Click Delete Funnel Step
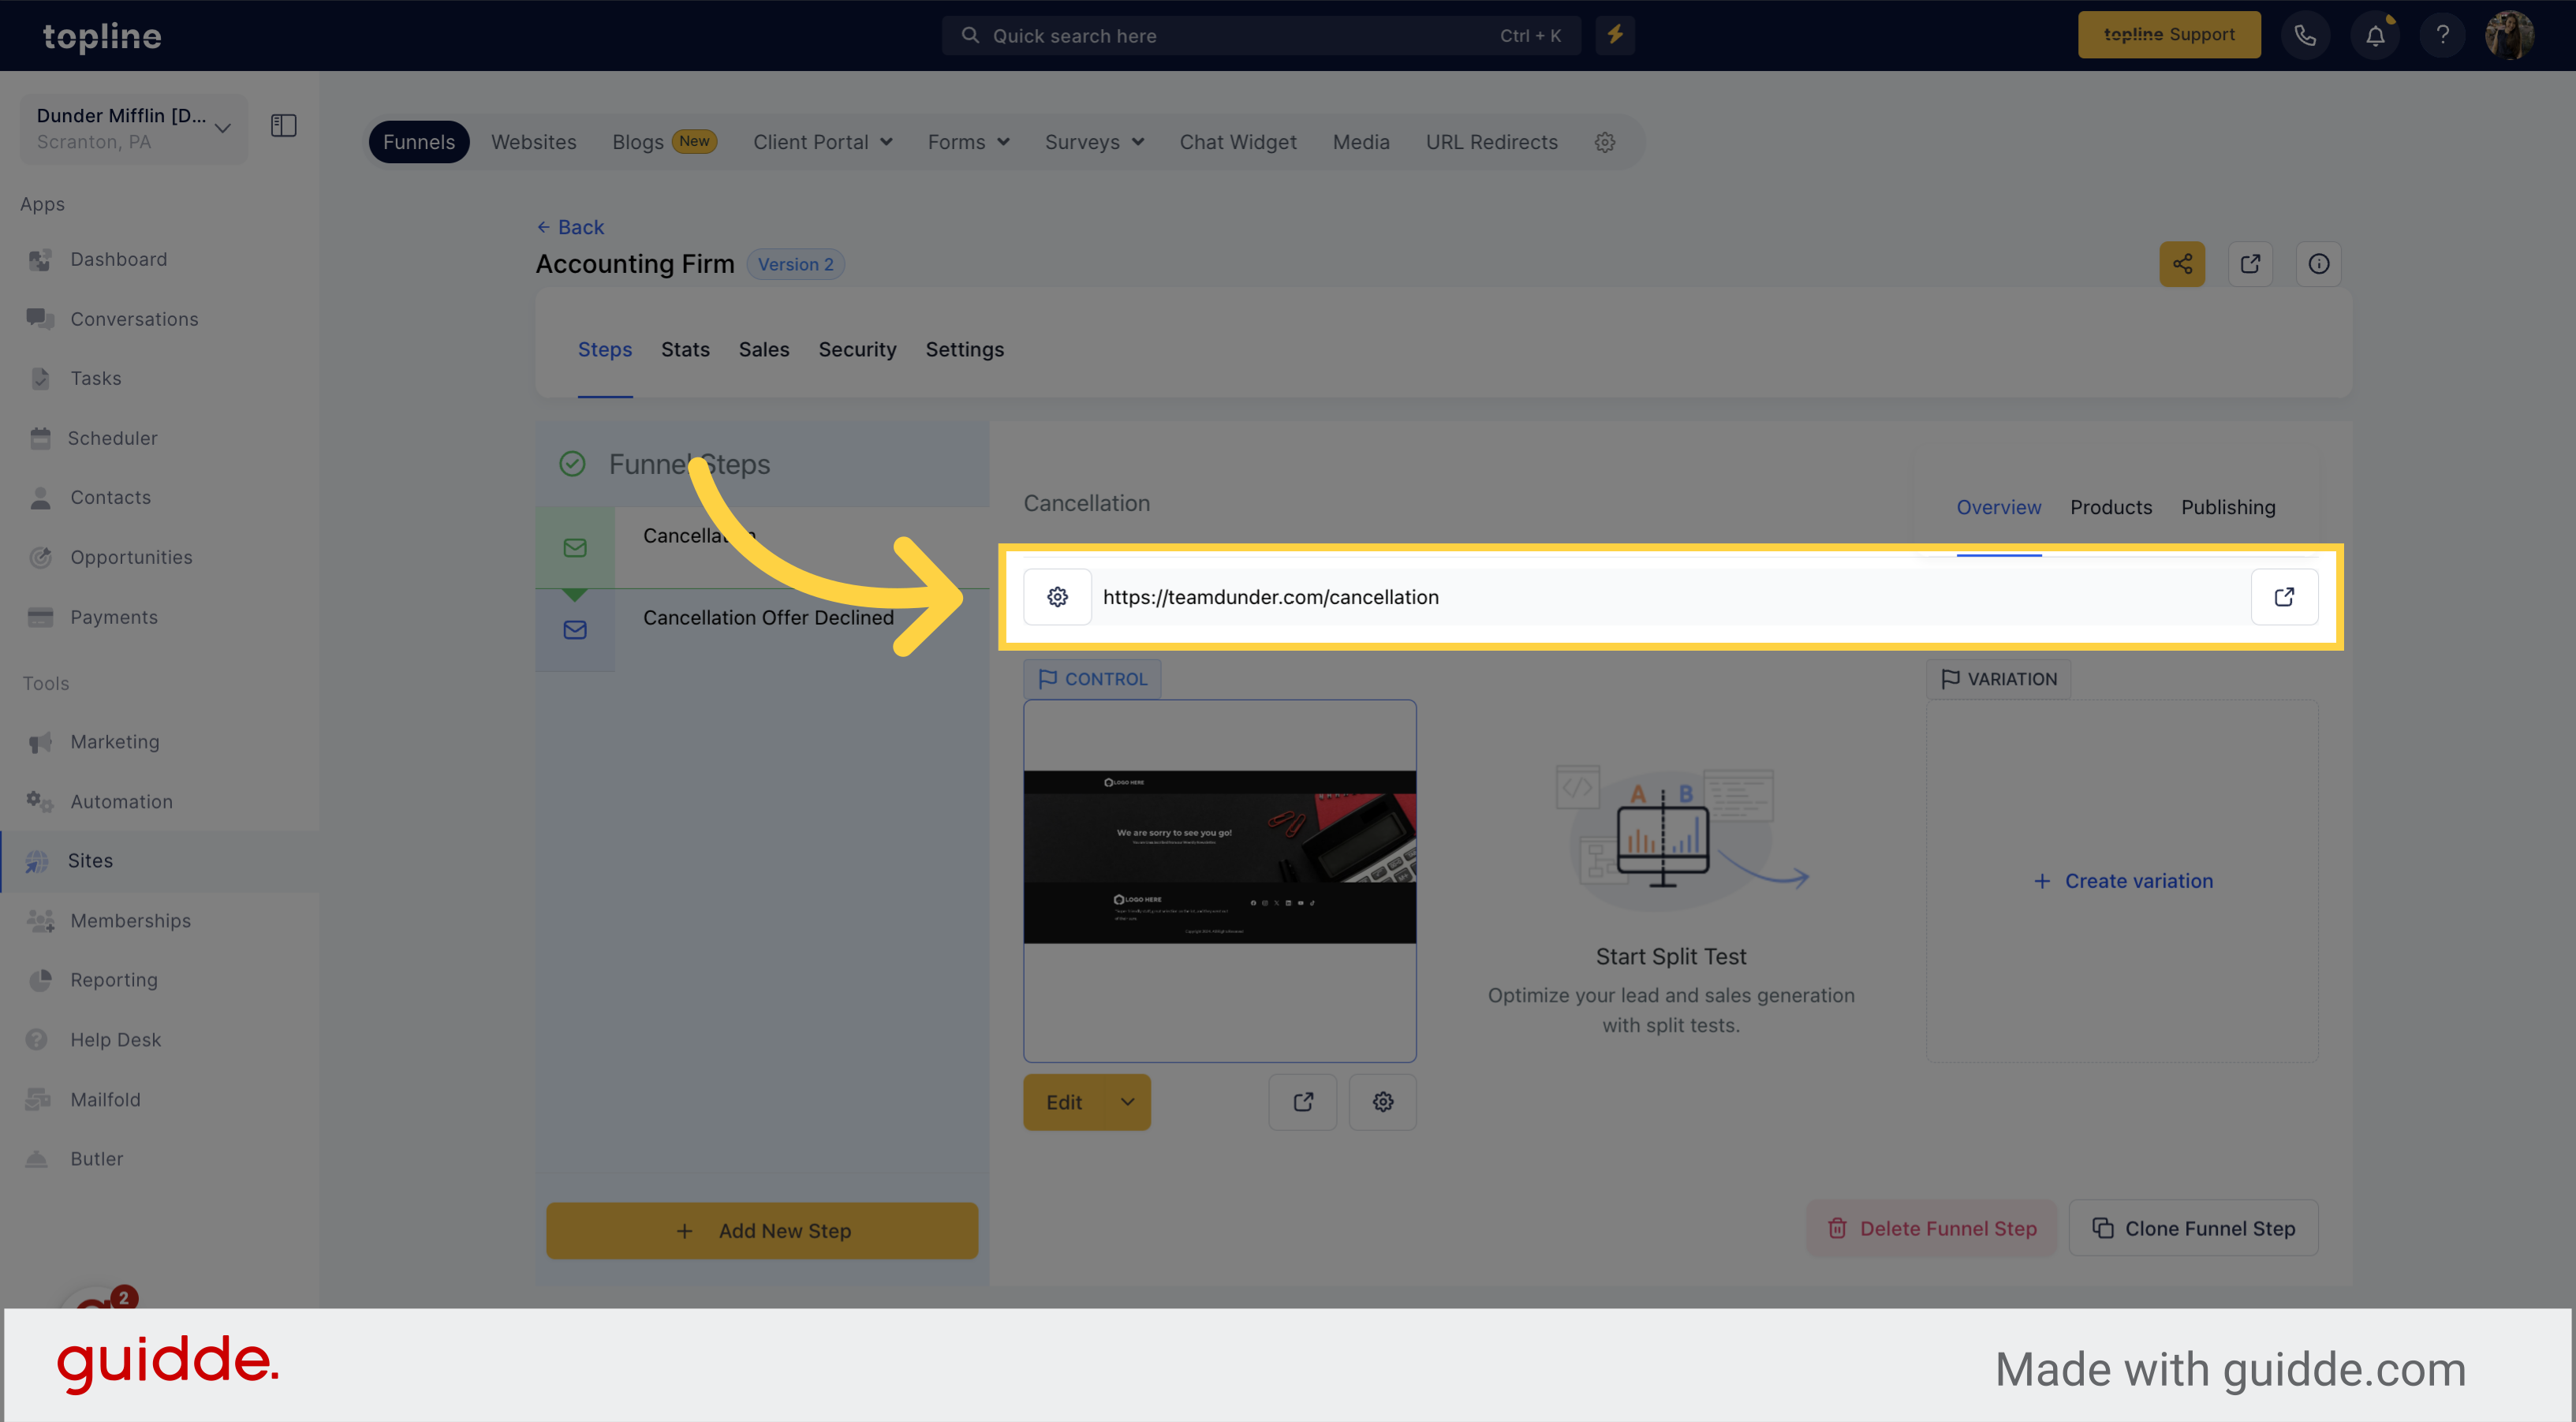Screen dimensions: 2576x1422 pos(1931,1228)
